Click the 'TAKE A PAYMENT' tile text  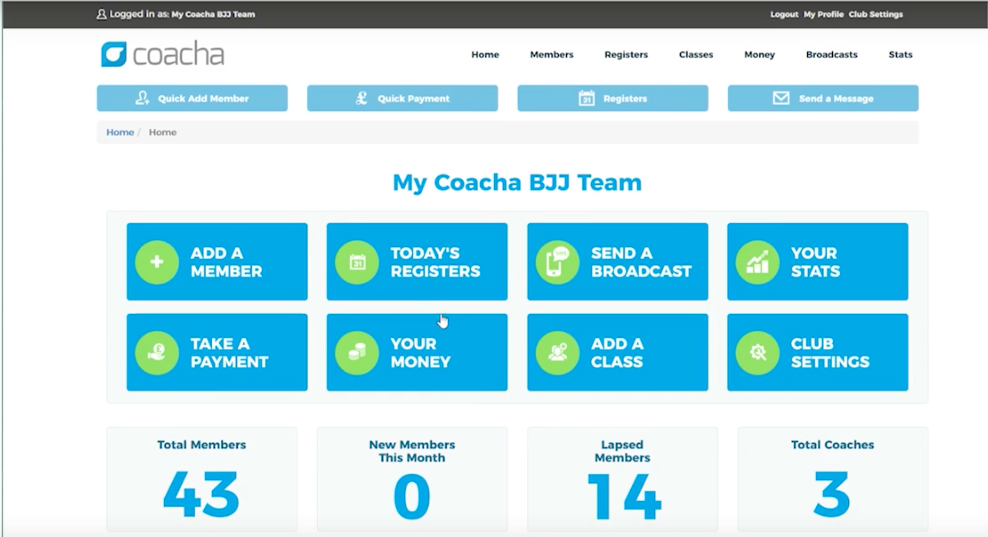click(229, 353)
